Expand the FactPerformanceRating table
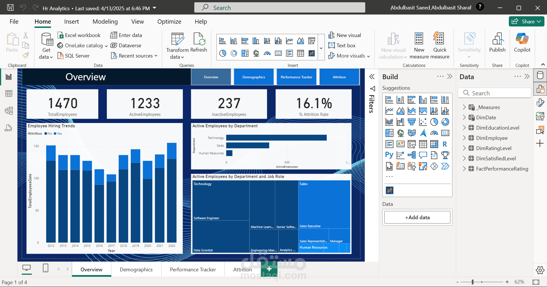Viewport: 547px width, 287px height. pyautogui.click(x=464, y=169)
